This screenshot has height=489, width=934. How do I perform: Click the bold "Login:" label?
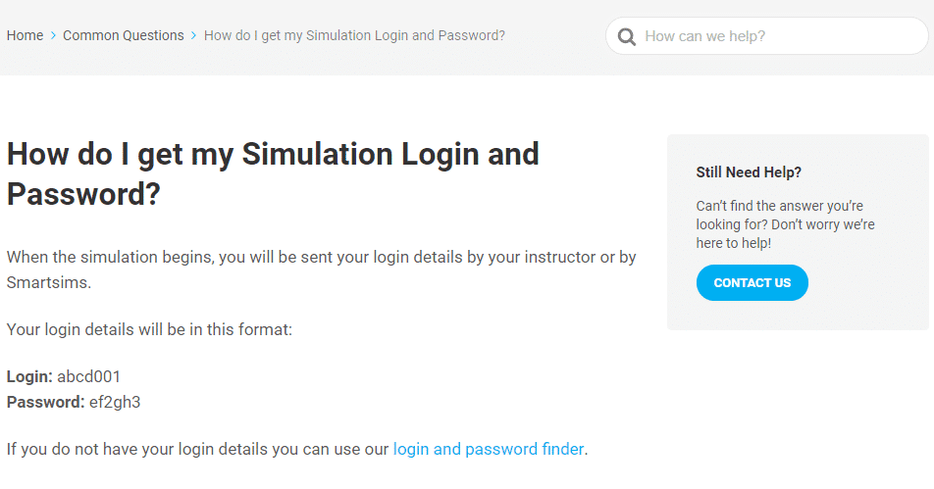click(29, 376)
